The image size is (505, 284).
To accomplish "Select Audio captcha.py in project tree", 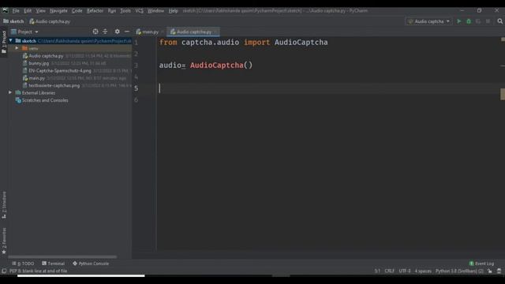I will 46,56.
